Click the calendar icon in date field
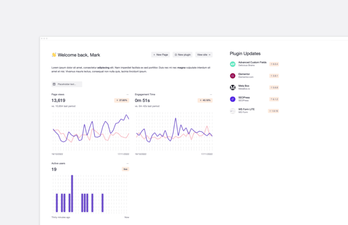Screen dimensions: 348x225 (x=54, y=84)
